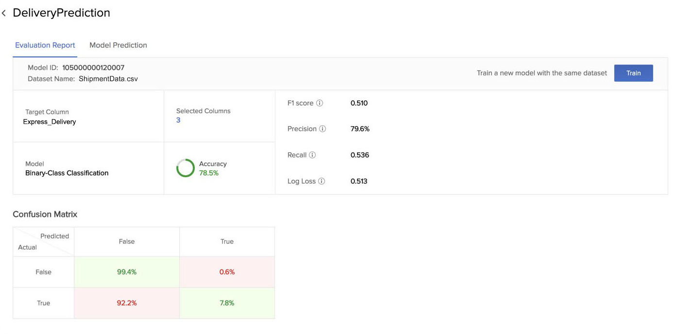The width and height of the screenshot is (678, 334).
Task: Click the Confusion Matrix heading
Action: pos(45,214)
